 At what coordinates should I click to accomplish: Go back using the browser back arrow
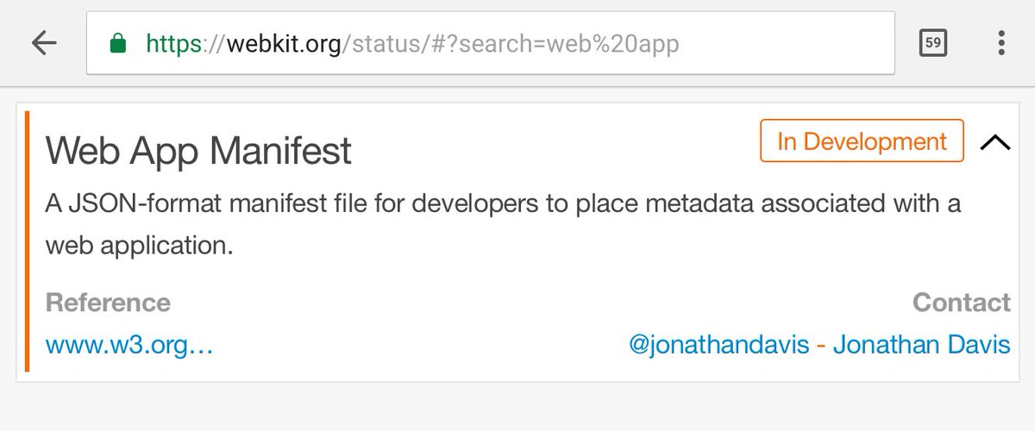point(44,42)
